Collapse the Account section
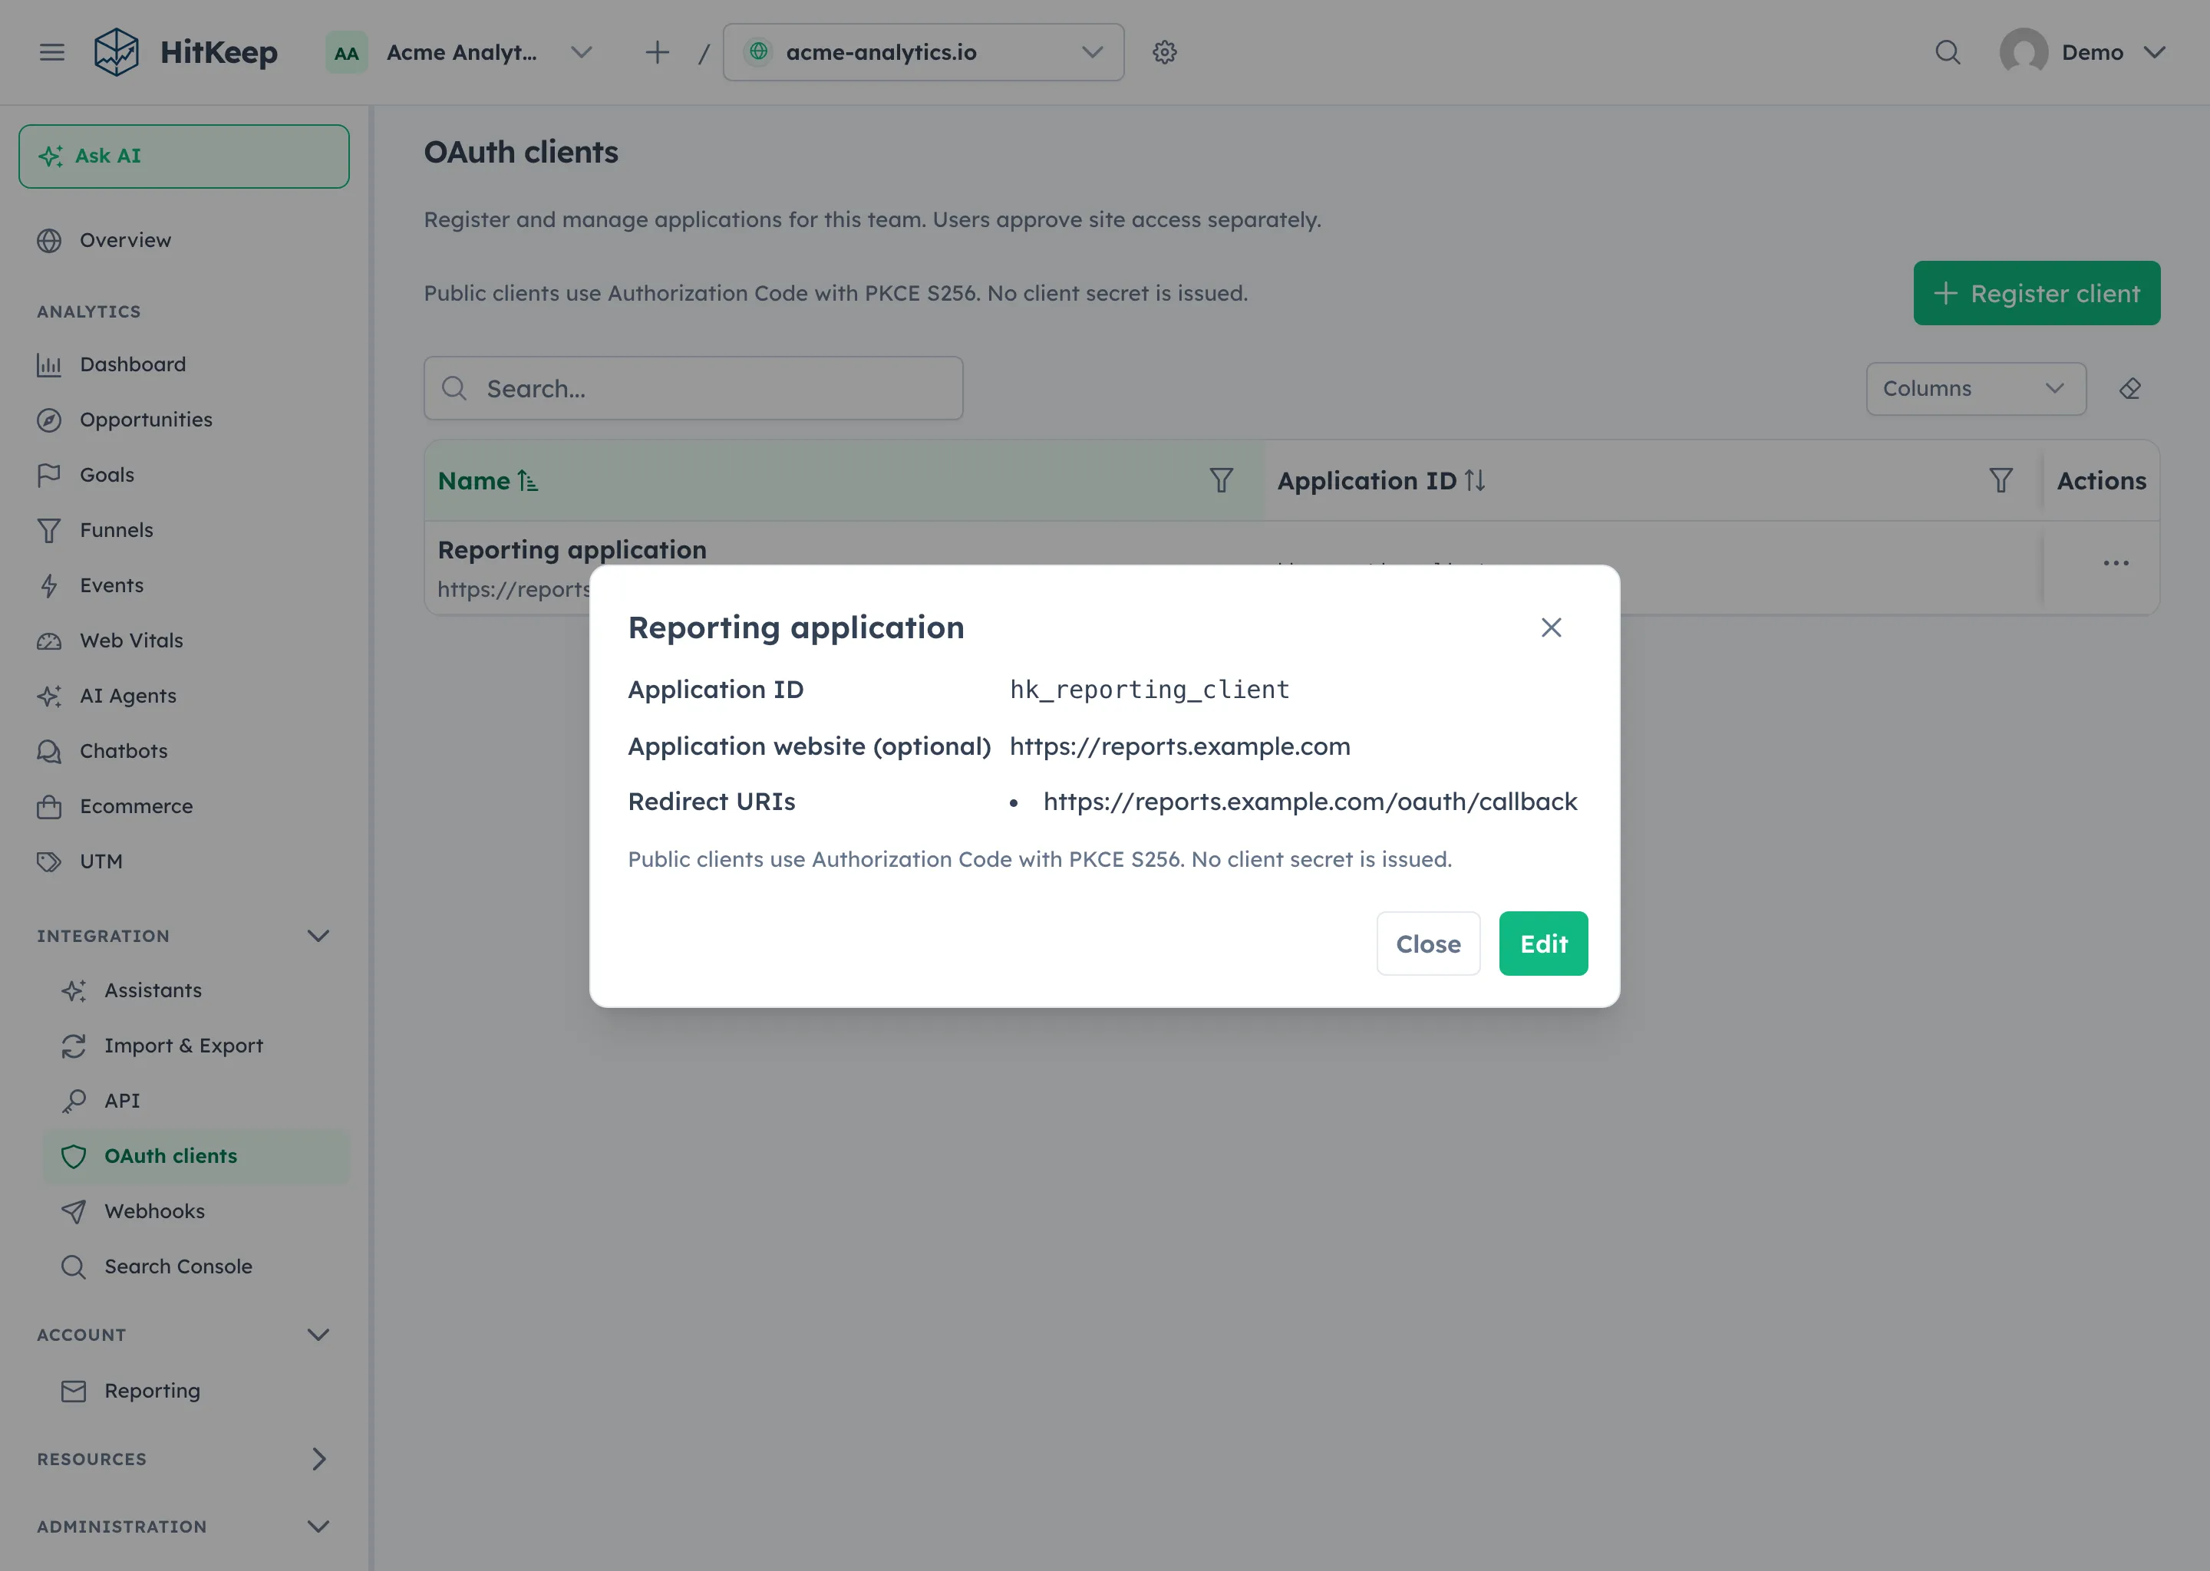The image size is (2210, 1571). pyautogui.click(x=318, y=1334)
